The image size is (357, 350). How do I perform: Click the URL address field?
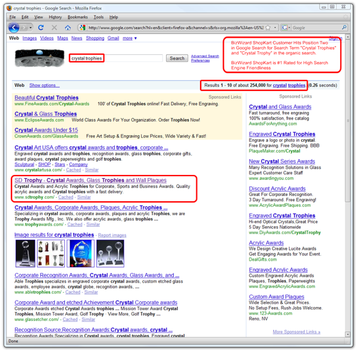tap(176, 28)
